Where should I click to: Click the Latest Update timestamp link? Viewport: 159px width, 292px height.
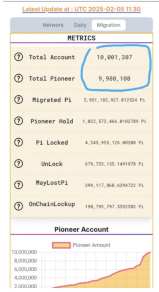[81, 9]
